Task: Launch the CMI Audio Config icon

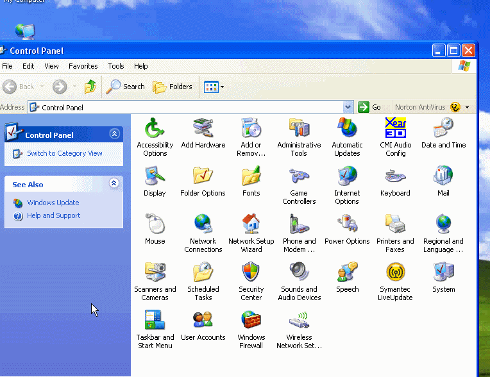Action: point(395,129)
